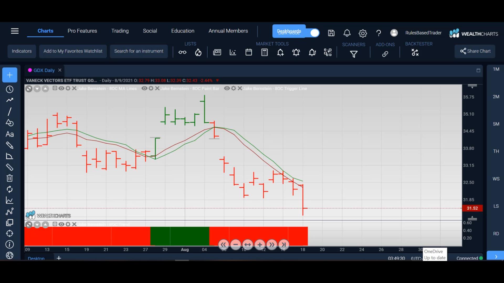Image resolution: width=504 pixels, height=283 pixels.
Task: Open the notifications bell in top bar
Action: (x=347, y=33)
